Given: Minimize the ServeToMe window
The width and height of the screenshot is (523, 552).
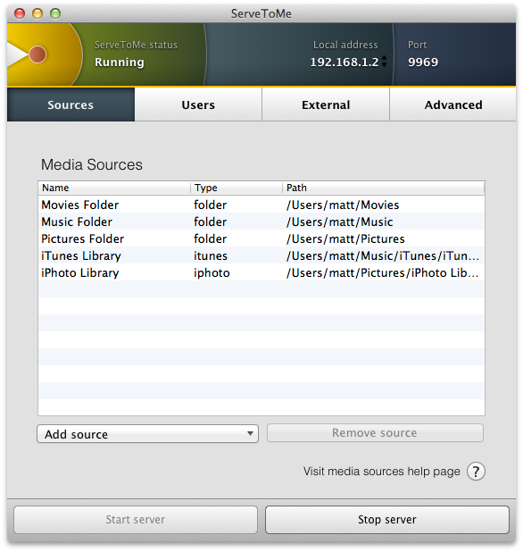Looking at the screenshot, I should (37, 13).
